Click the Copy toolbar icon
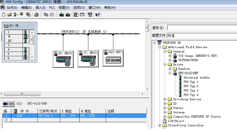 point(46,15)
